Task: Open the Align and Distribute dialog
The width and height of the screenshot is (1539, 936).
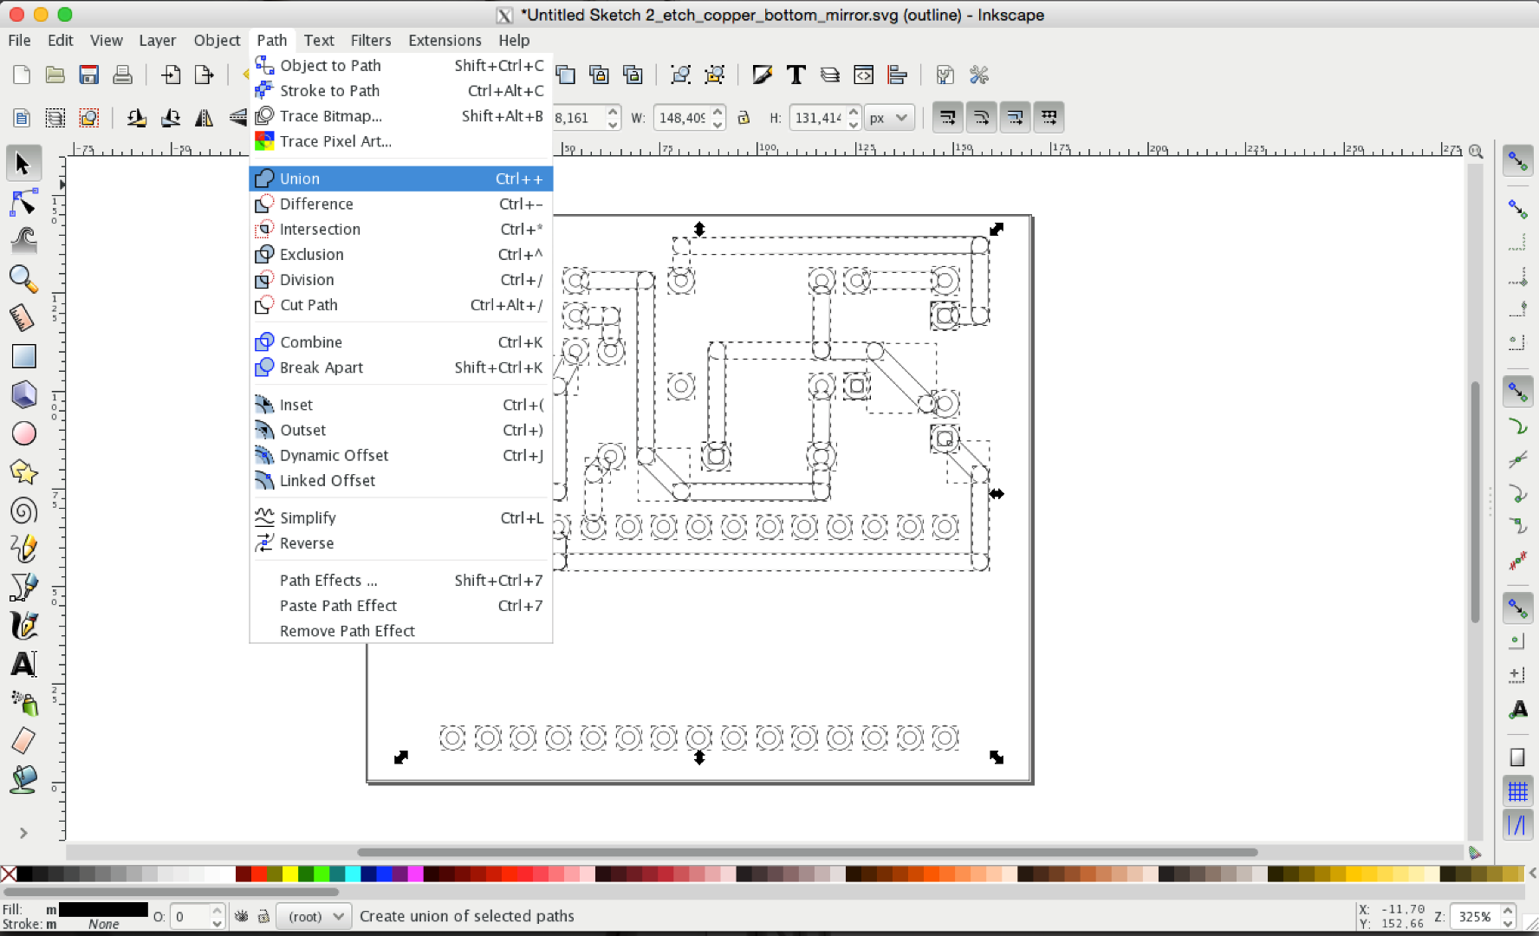Action: pyautogui.click(x=898, y=75)
